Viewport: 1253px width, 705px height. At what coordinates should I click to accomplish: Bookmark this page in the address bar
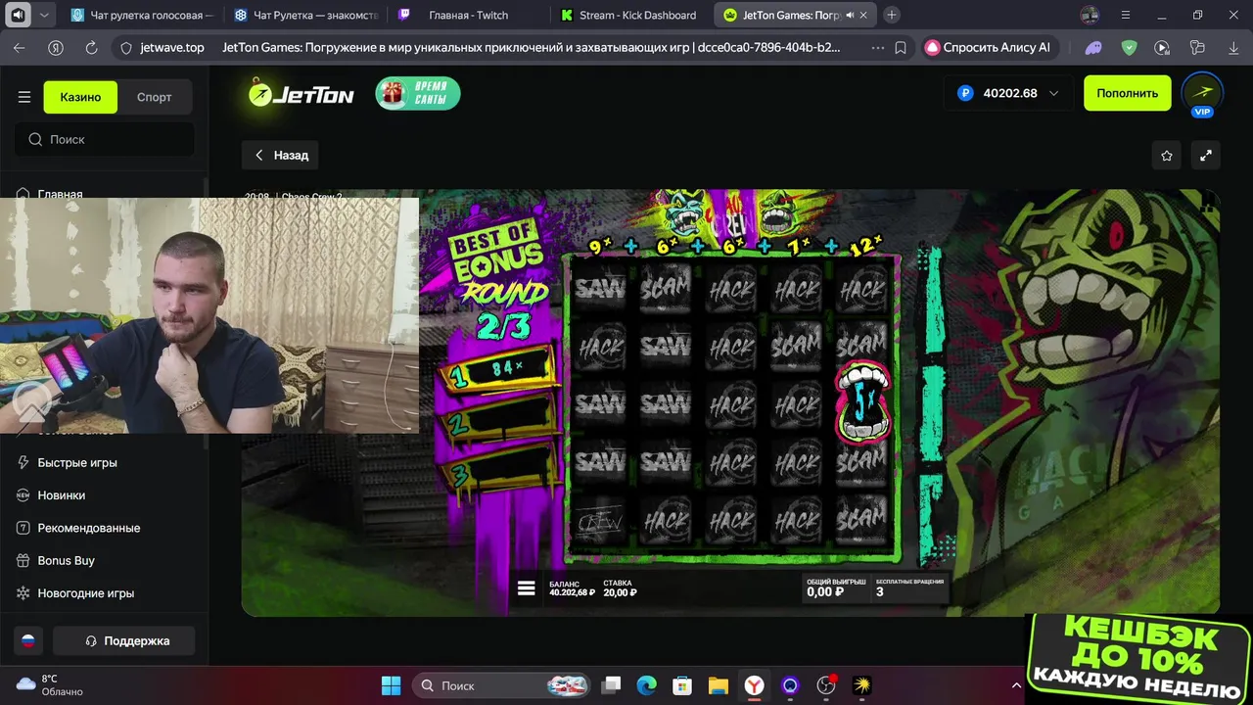pos(901,47)
